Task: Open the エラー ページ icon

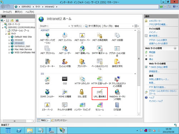Action: [x=47, y=106]
